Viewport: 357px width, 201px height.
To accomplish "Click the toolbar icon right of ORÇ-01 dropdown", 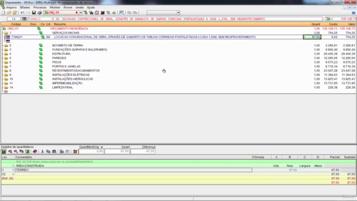I will 85,13.
